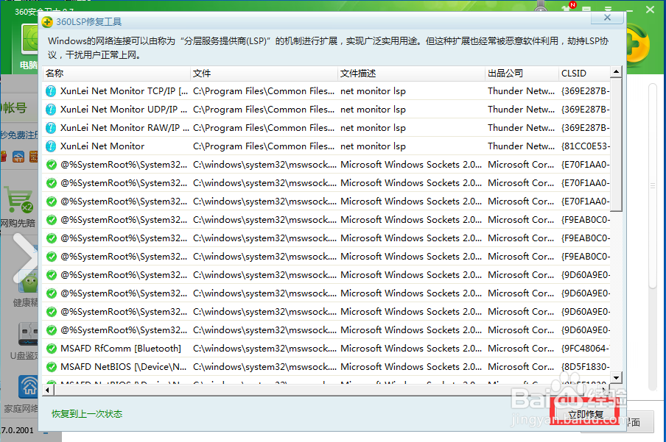Click the icon beside XunLei Net Monitor TCP/IP
This screenshot has height=442, width=666.
pos(51,91)
